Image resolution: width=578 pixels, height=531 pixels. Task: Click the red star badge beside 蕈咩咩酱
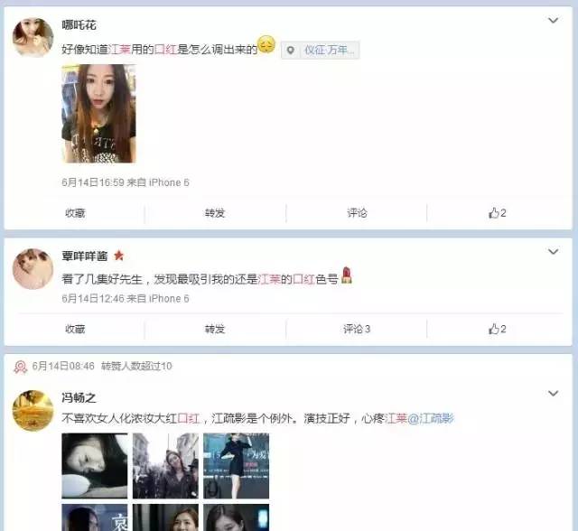[x=118, y=255]
